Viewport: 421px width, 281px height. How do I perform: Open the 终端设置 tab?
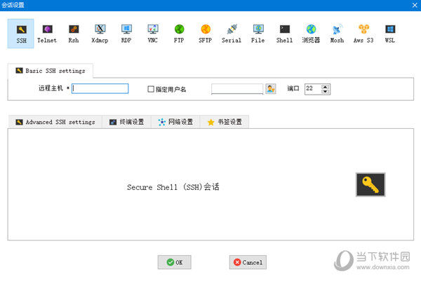126,122
